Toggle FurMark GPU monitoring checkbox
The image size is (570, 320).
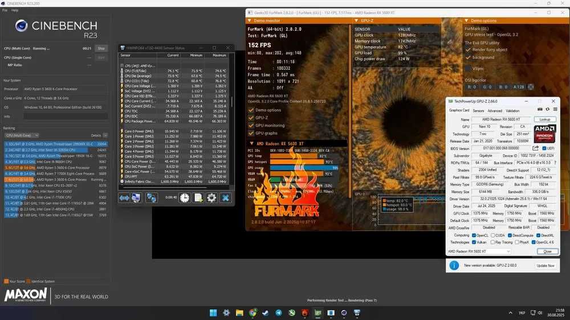251,126
